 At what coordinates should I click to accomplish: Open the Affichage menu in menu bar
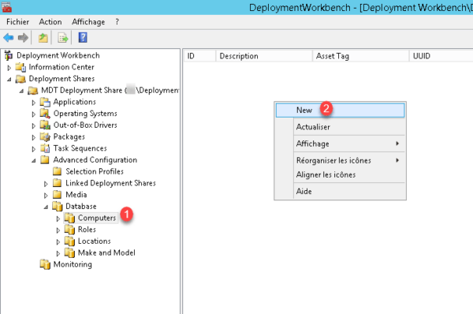coord(88,22)
